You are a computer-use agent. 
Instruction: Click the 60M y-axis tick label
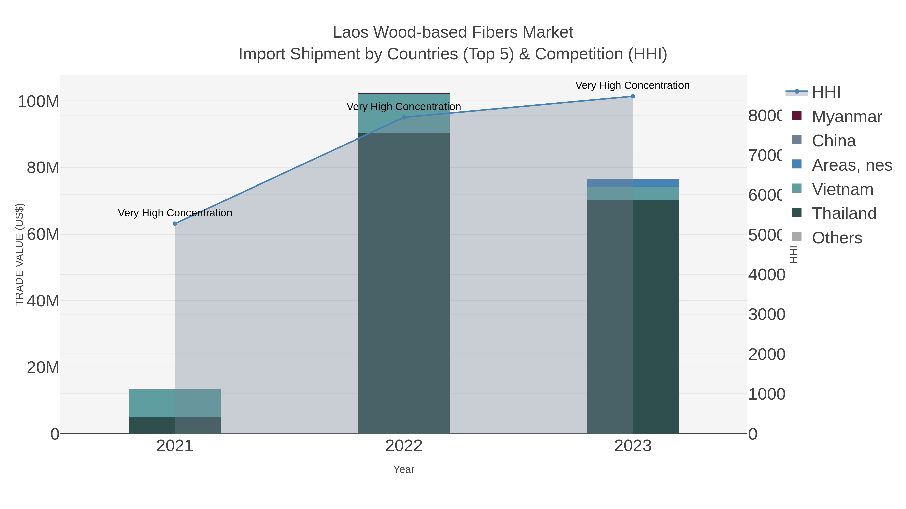pos(43,234)
